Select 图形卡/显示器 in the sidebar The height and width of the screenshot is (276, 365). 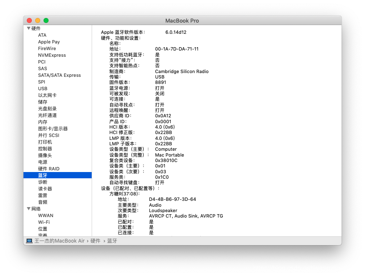[x=53, y=129]
